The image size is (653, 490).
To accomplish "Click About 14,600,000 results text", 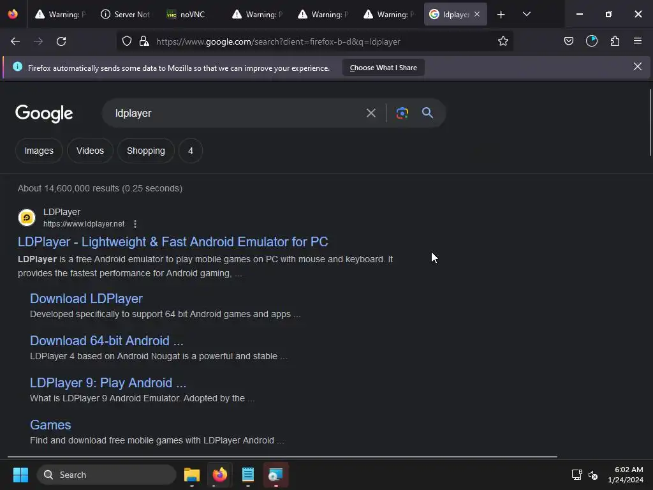I will tap(100, 188).
